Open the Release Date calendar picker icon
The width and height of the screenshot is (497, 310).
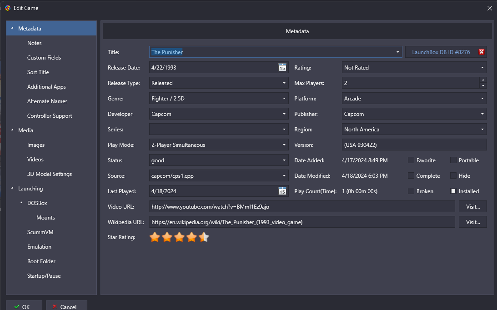coord(282,67)
